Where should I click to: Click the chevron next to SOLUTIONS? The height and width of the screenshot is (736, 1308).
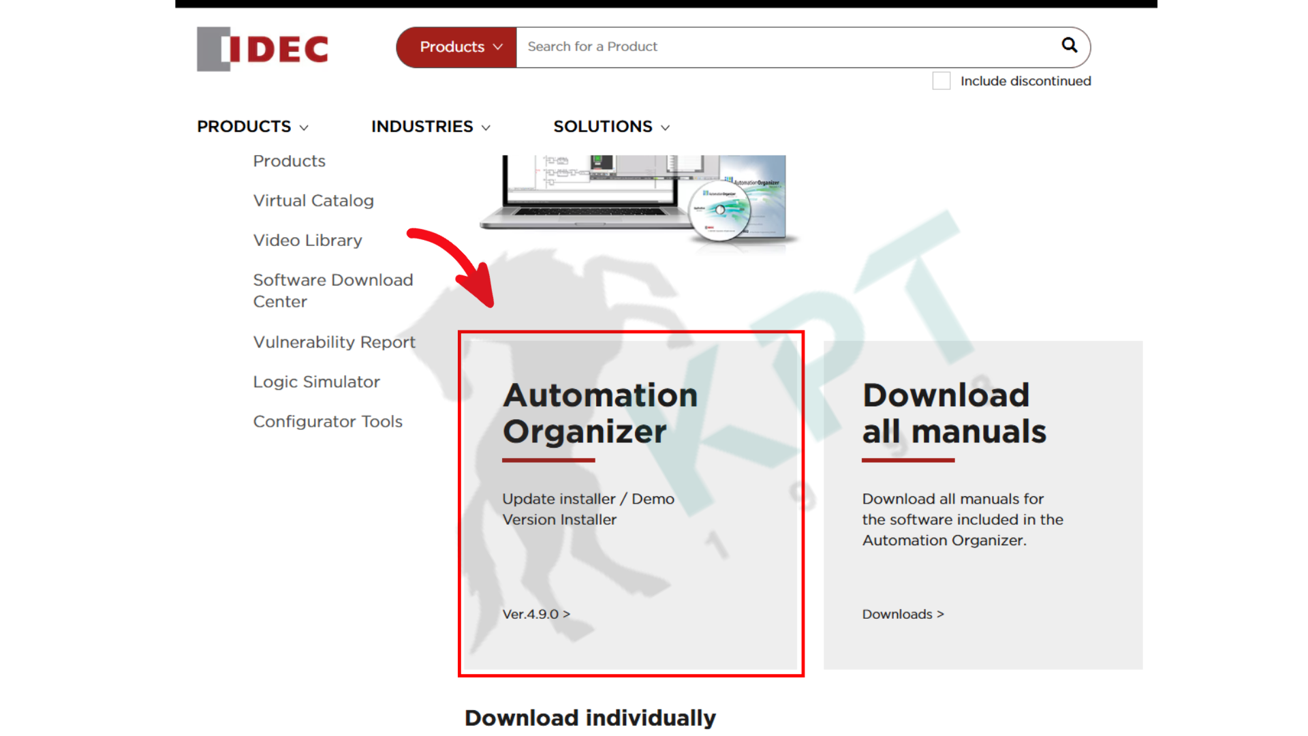click(x=665, y=127)
